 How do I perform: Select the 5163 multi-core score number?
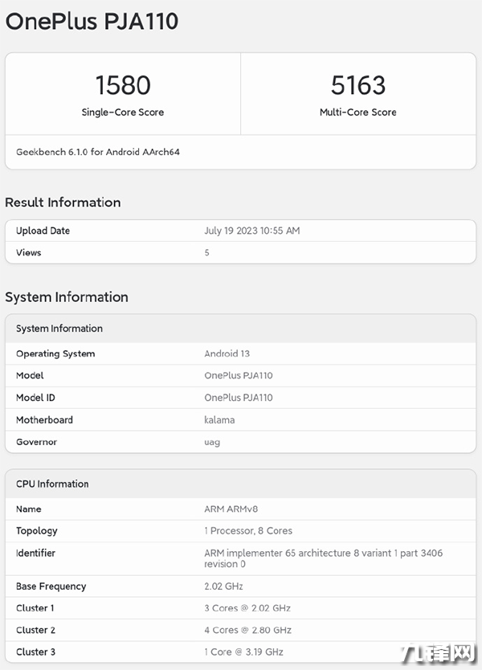[x=358, y=85]
